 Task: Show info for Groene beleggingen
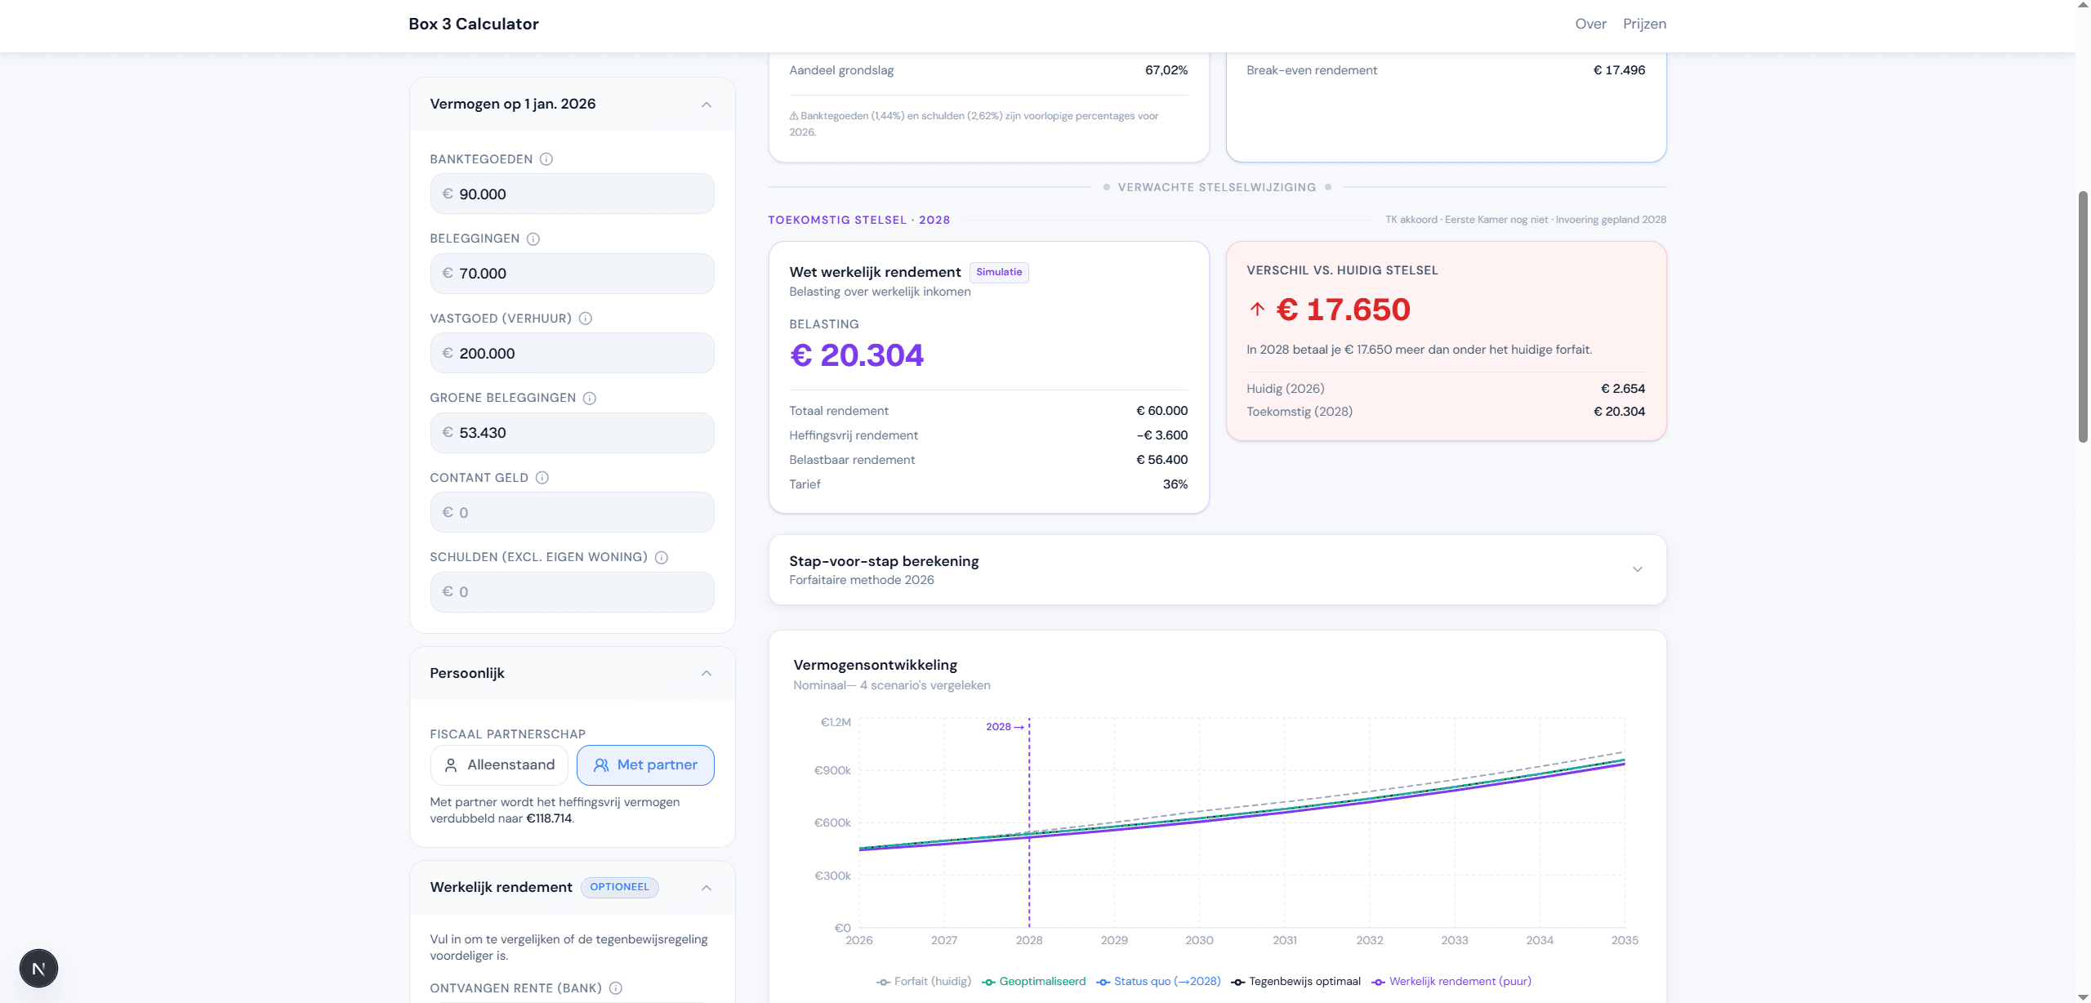pyautogui.click(x=590, y=398)
